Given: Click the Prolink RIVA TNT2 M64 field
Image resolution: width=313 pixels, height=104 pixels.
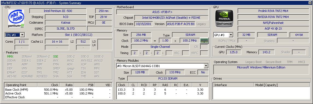Looking at the screenshot, I should tap(273, 11).
